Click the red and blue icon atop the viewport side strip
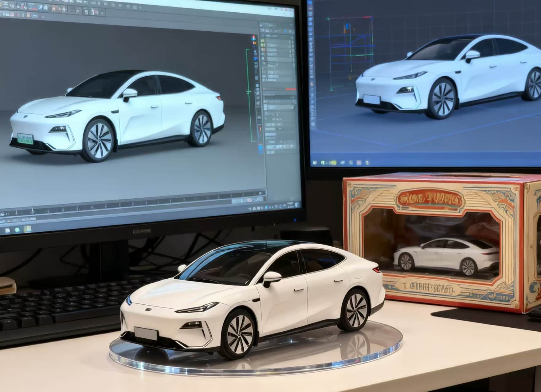Image resolution: width=541 pixels, height=392 pixels. pos(254,38)
